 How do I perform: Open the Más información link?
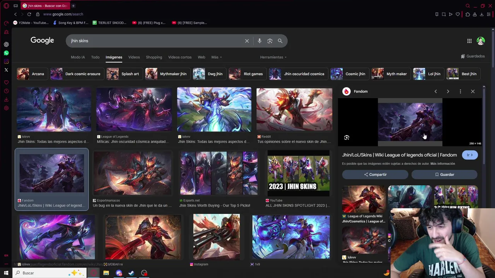coord(442,164)
